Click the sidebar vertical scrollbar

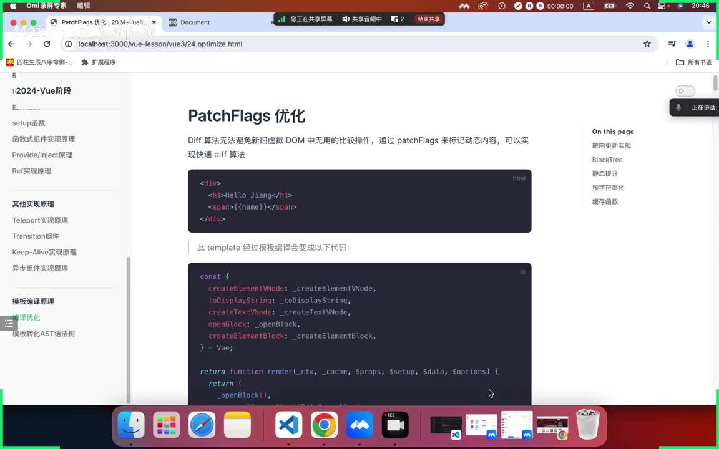click(129, 329)
